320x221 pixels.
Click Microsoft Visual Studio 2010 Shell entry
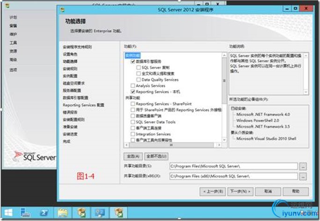(x=266, y=139)
